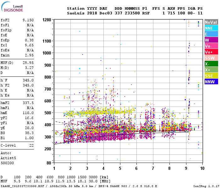Click the hmF2 value 337.5
Screen dimensions: 220x188
click(28, 103)
